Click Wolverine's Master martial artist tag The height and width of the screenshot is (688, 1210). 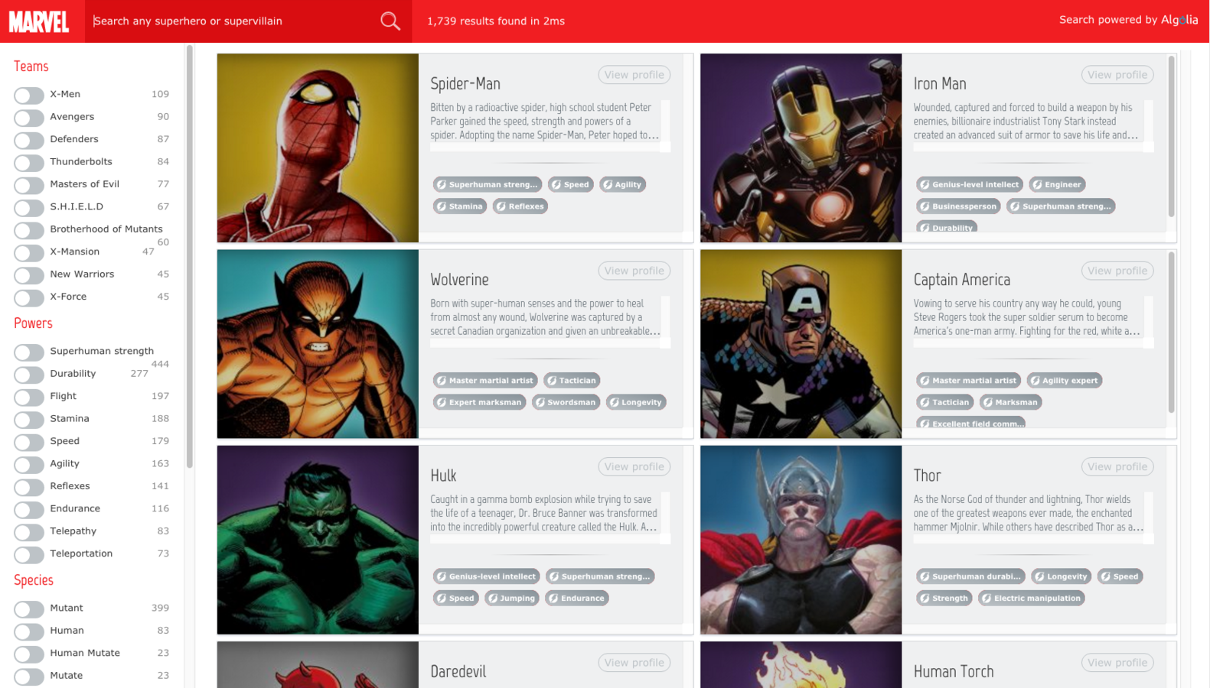485,380
